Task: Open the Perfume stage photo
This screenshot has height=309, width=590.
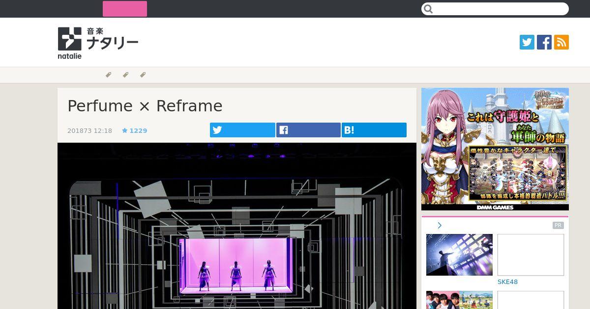Action: click(237, 226)
